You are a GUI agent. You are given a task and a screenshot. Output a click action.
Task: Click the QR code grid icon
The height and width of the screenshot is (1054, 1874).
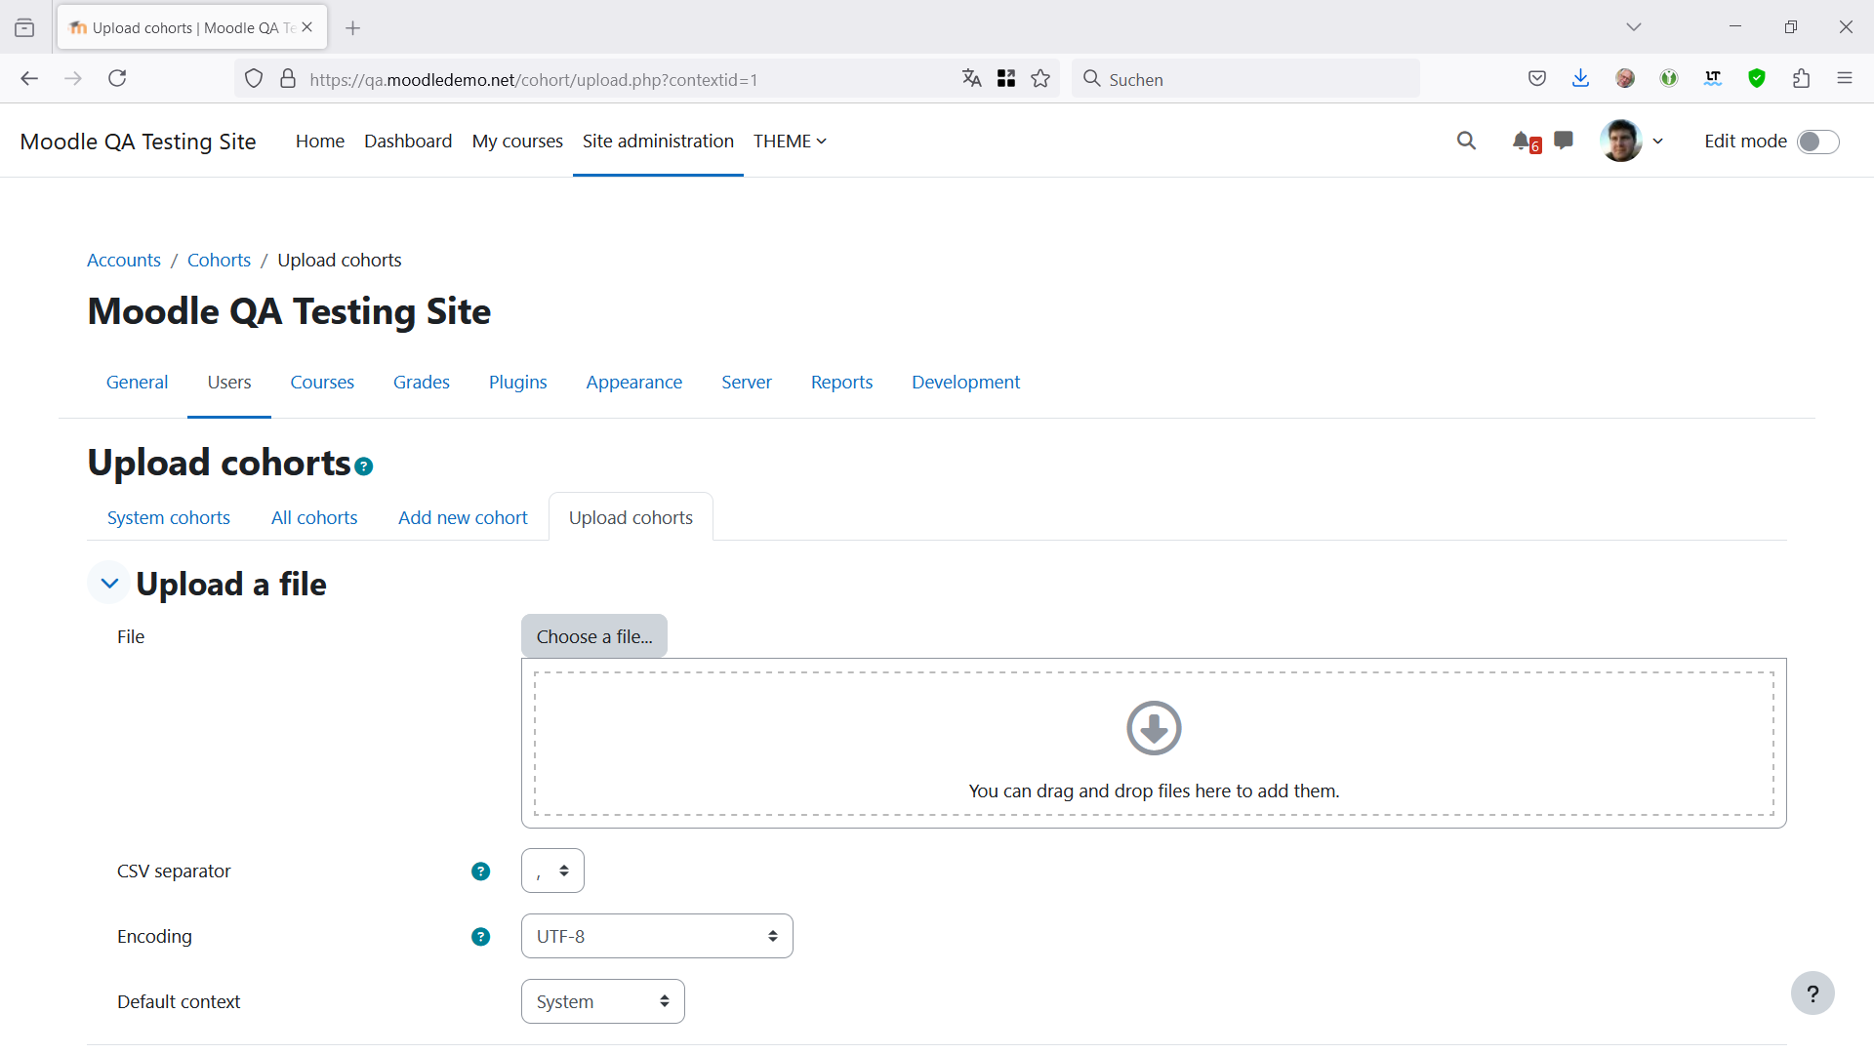pos(1006,79)
